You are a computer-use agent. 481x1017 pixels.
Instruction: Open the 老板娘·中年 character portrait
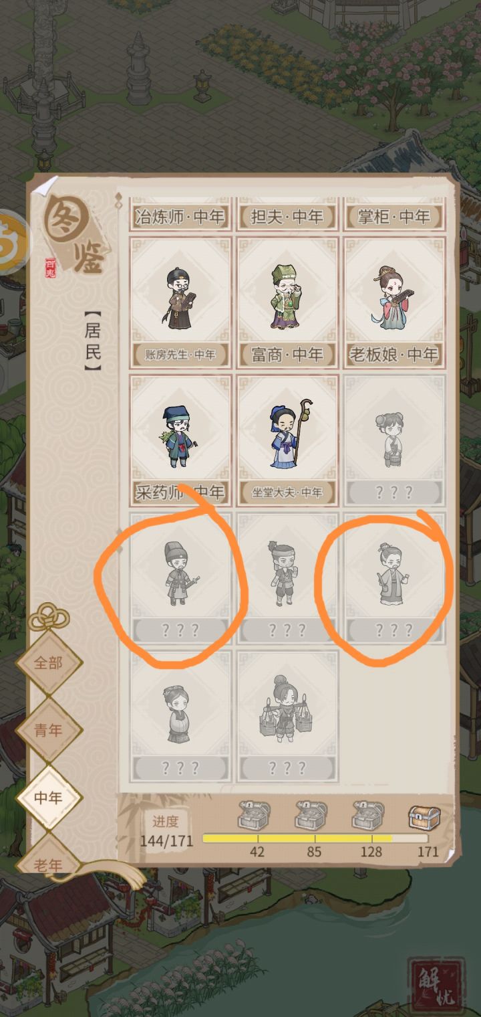(x=394, y=302)
